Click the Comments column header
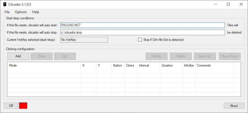 point(214,65)
